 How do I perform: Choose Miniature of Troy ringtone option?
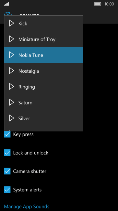click(44, 39)
